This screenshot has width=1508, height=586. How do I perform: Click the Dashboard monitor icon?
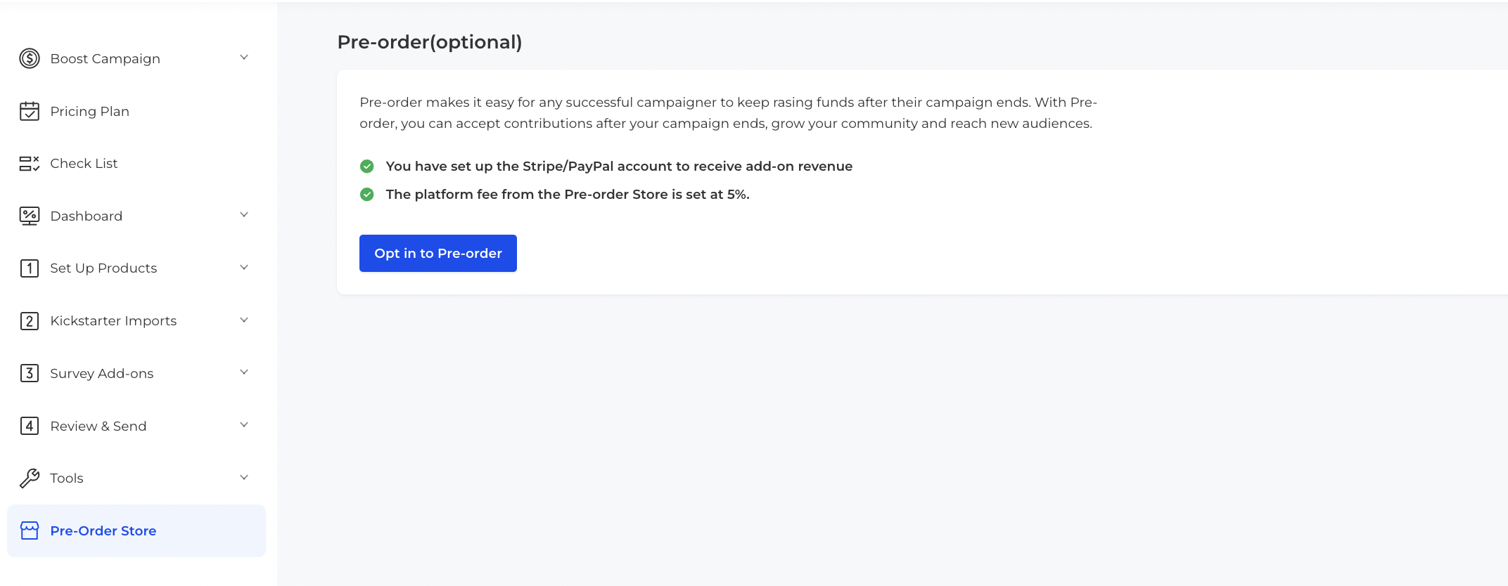(30, 216)
